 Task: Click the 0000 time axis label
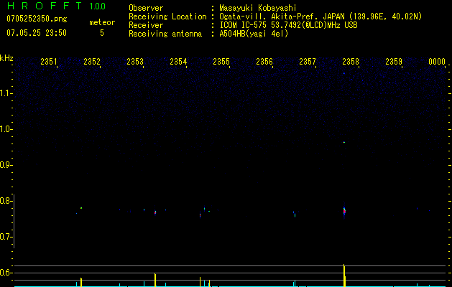pos(437,61)
